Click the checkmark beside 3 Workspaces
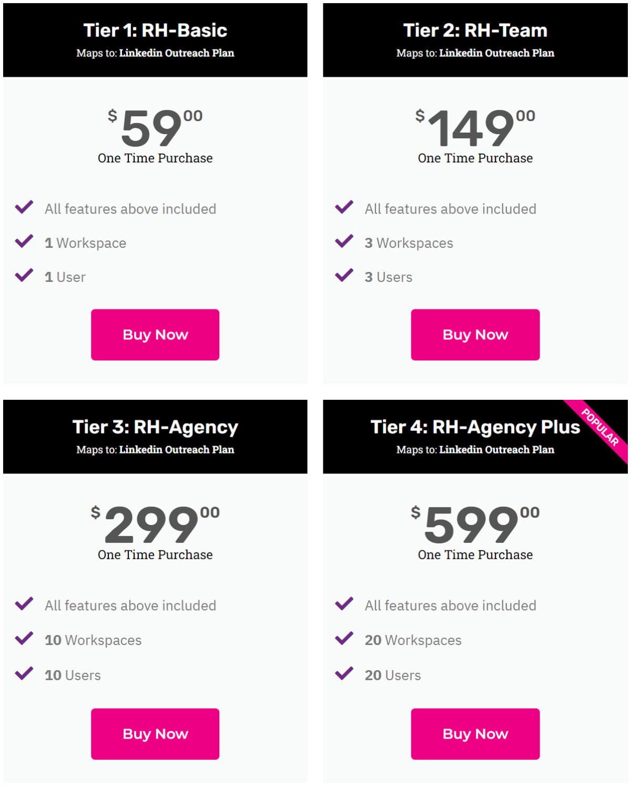Viewport: 631px width, 787px height. tap(344, 241)
